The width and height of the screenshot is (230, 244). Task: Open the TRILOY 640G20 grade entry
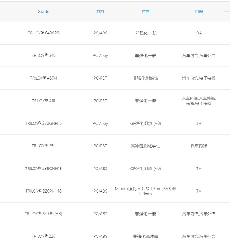43,33
